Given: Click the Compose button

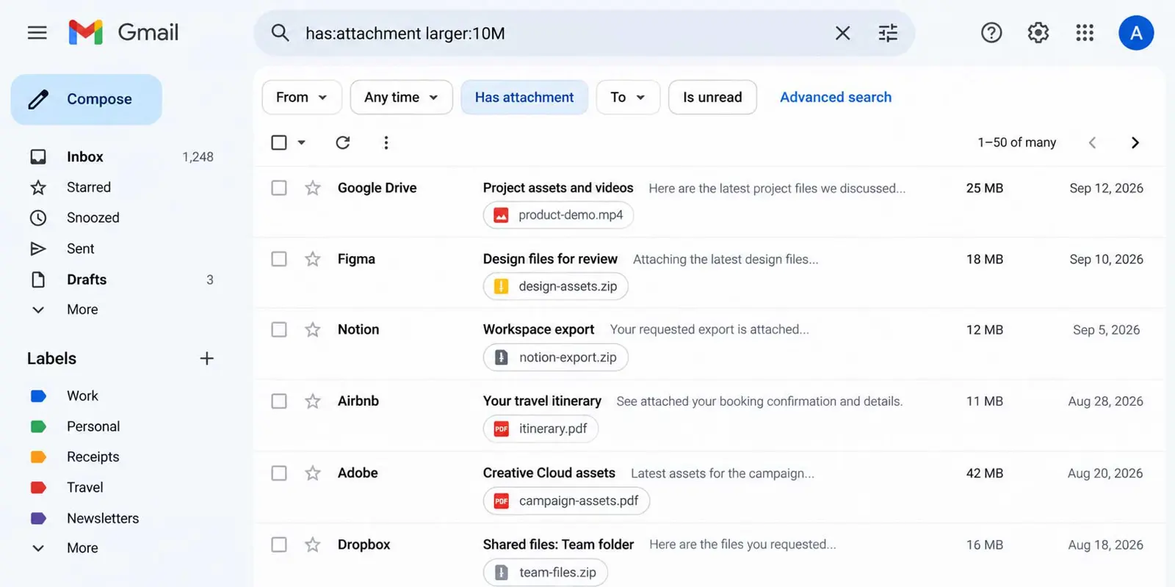Looking at the screenshot, I should (x=87, y=99).
